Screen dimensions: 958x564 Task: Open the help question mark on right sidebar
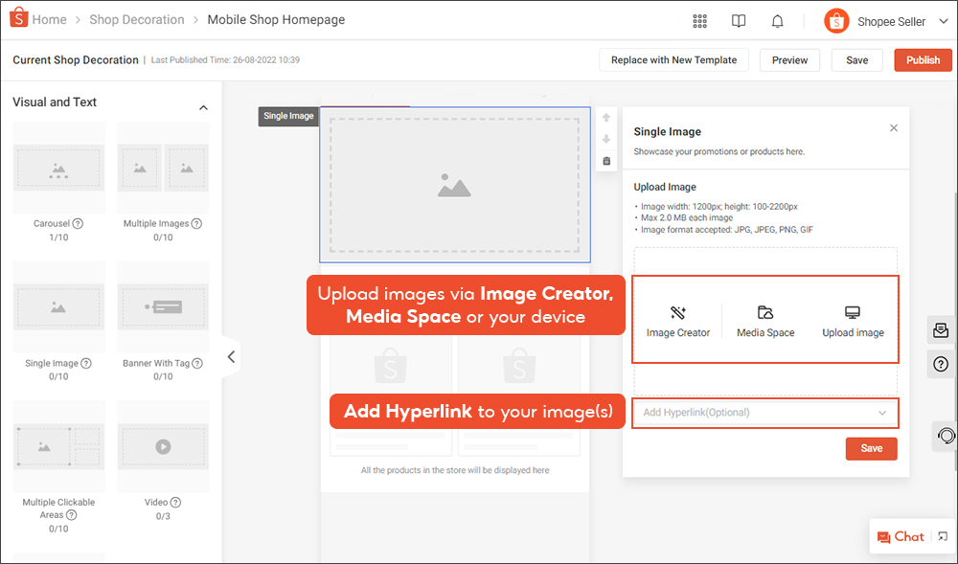pos(941,365)
